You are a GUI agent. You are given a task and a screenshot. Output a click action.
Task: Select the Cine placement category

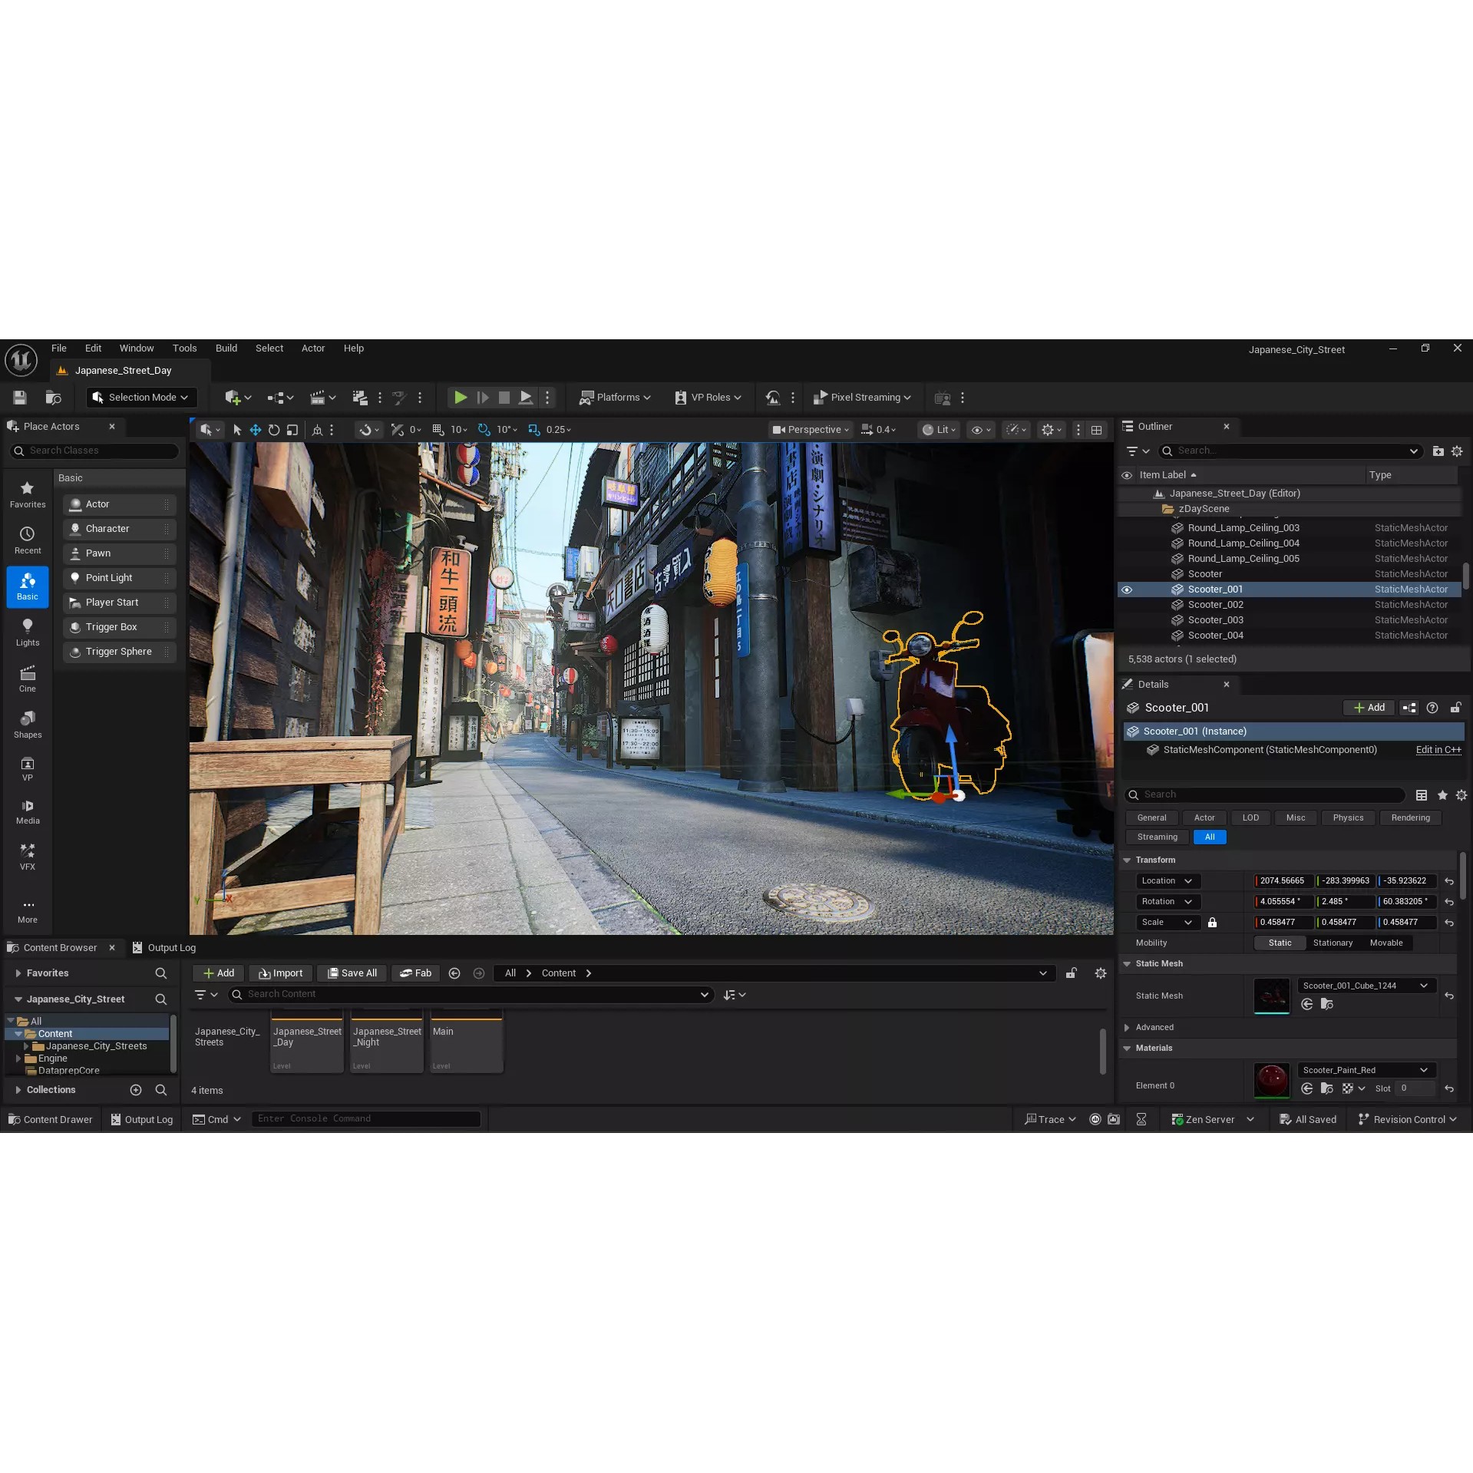click(27, 677)
